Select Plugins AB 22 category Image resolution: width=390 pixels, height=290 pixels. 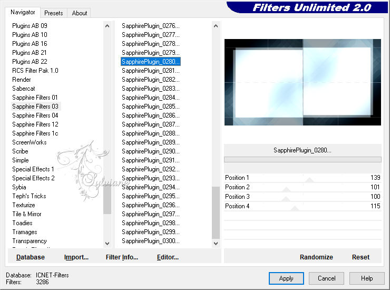click(30, 62)
